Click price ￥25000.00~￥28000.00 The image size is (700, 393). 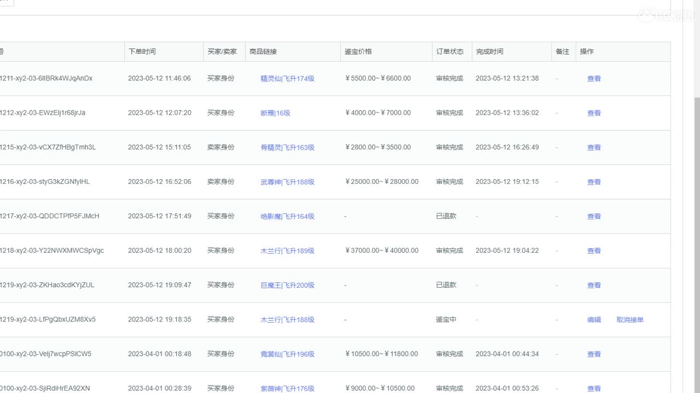tap(381, 181)
